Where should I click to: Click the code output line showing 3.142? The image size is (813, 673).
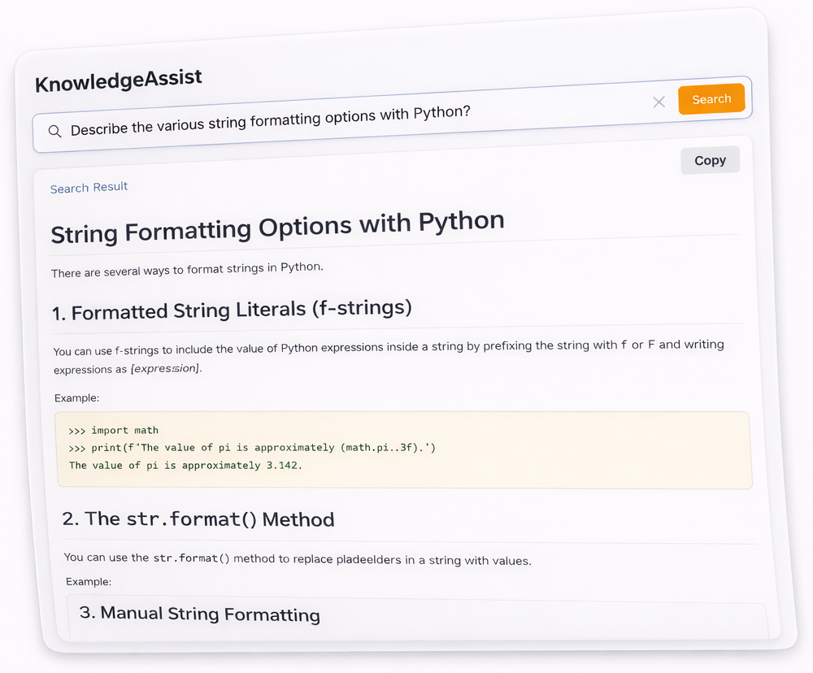(x=185, y=466)
